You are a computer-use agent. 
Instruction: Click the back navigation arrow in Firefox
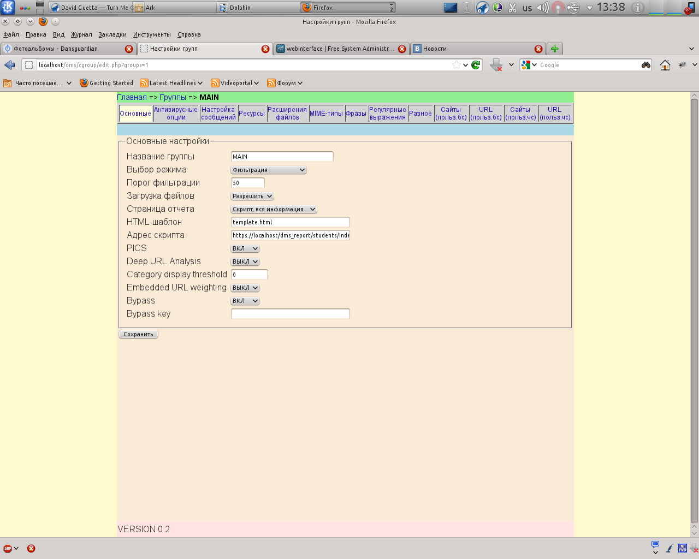click(x=9, y=64)
